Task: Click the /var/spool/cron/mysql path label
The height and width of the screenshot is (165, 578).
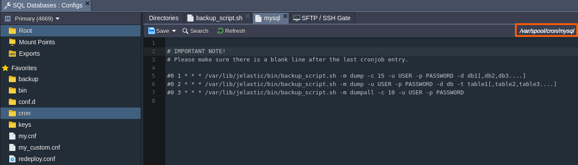Action: click(547, 31)
